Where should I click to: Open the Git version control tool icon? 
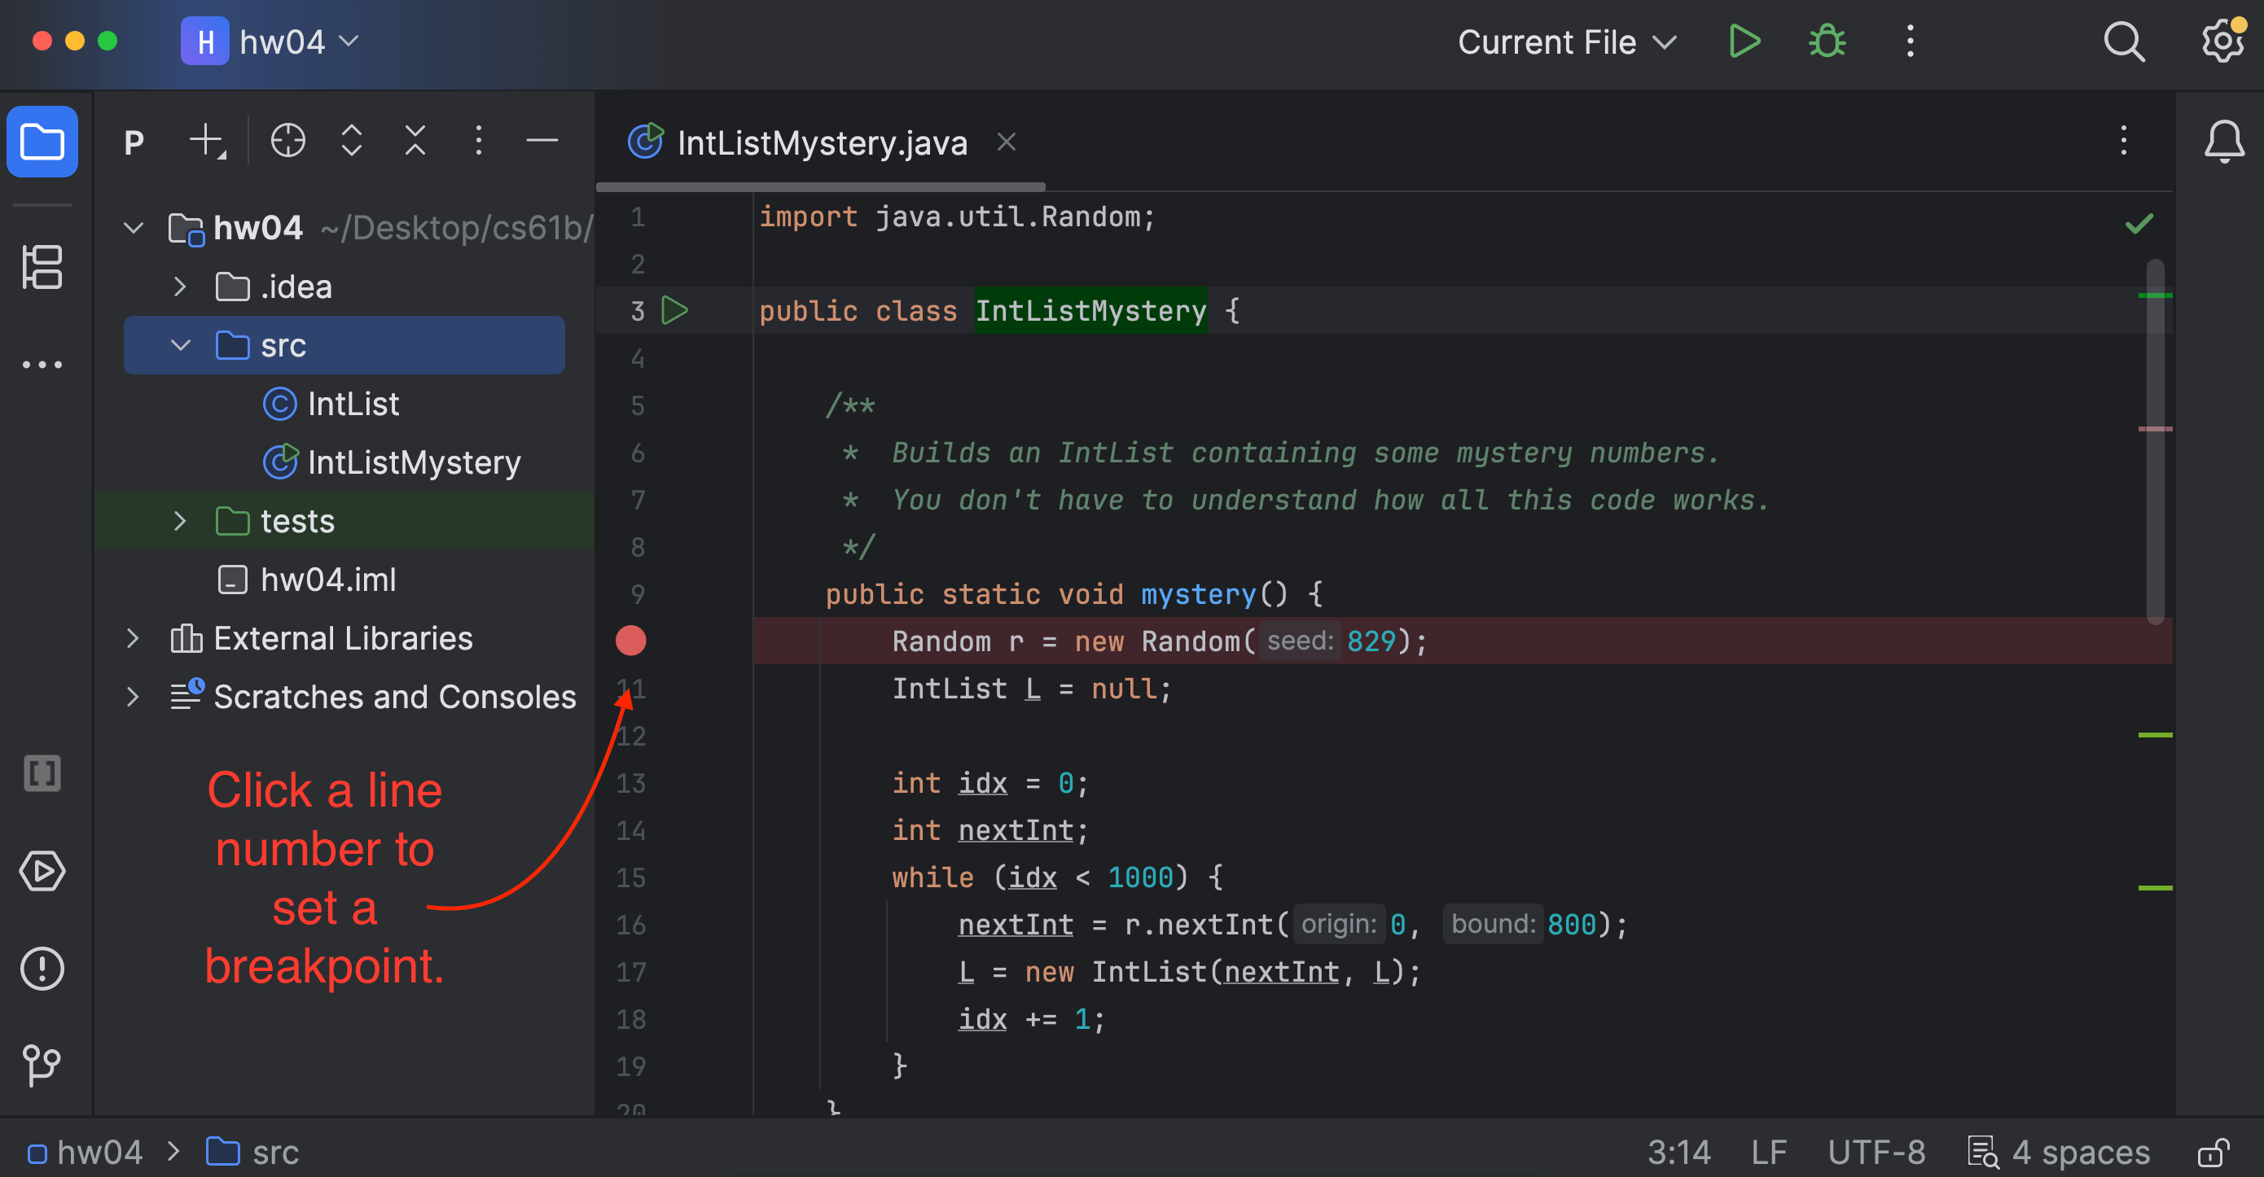42,1065
